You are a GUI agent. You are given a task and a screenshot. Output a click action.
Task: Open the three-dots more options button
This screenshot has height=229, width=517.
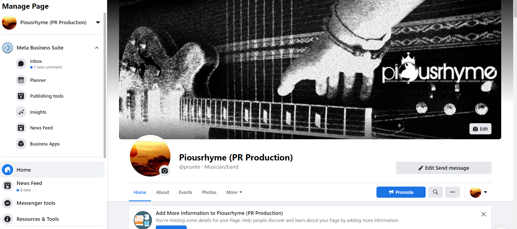[453, 192]
